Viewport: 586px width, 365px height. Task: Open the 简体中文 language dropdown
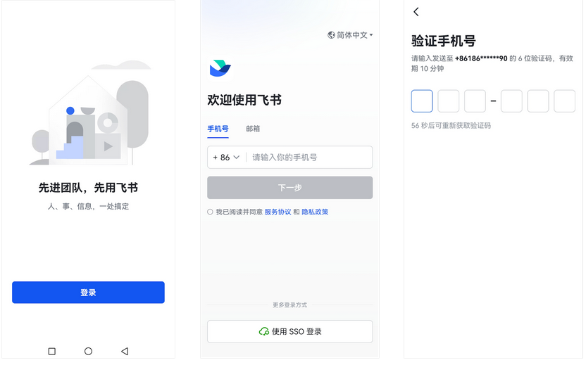tap(351, 35)
